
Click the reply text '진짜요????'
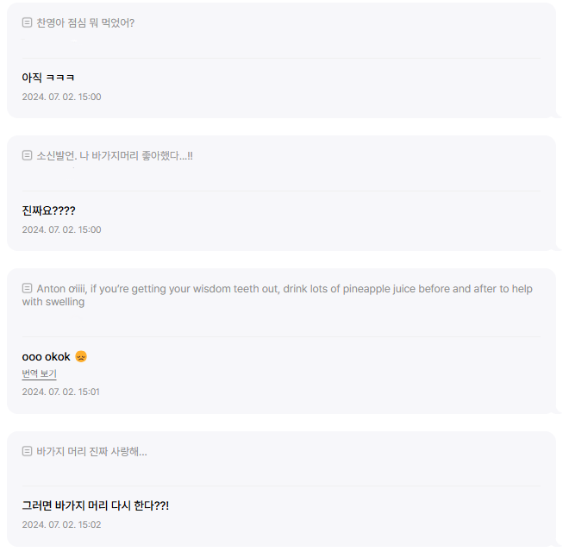[48, 210]
